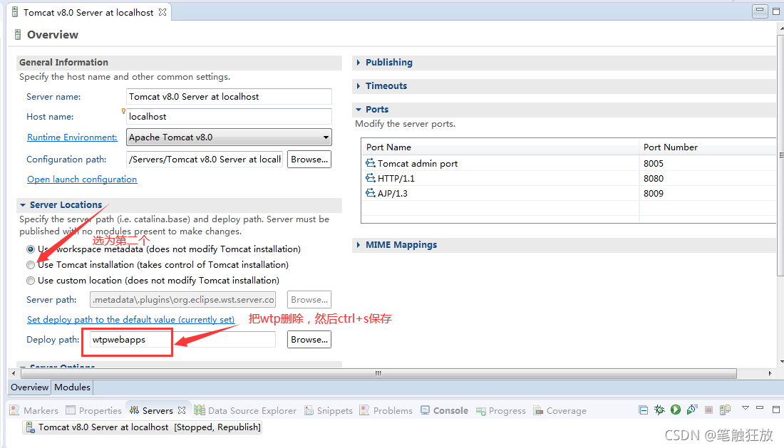Collapse all in Servers view
Viewport: 784px width, 448px height.
(644, 410)
